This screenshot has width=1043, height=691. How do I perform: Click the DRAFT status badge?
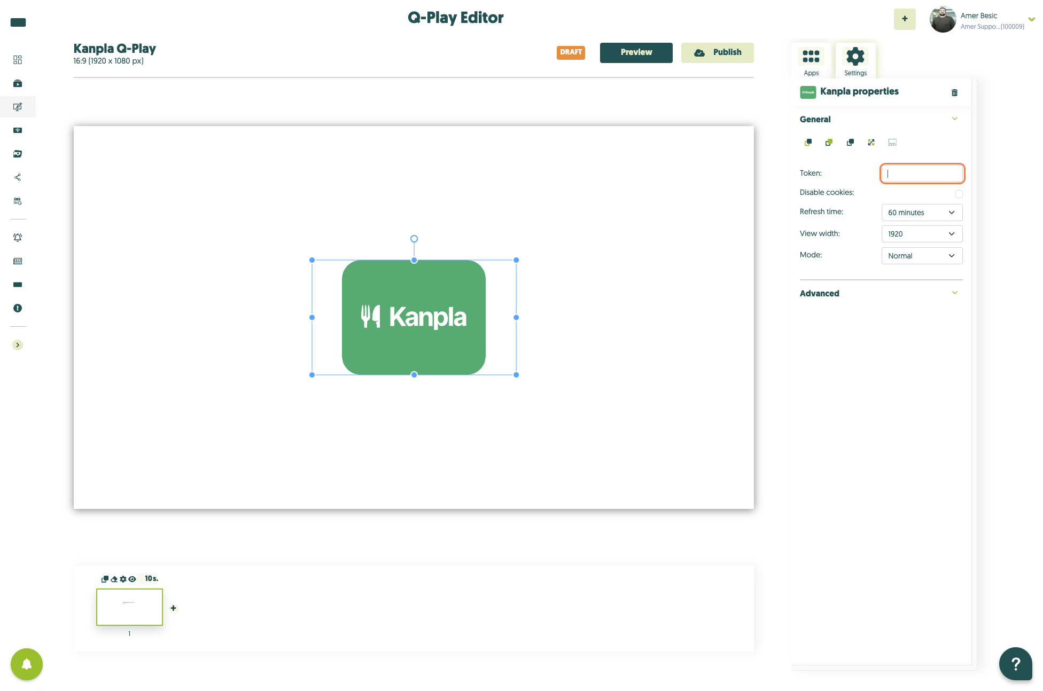(x=571, y=52)
